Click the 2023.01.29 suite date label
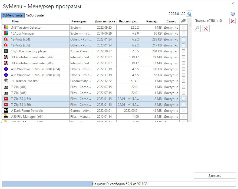The image size is (238, 189). 177,14
